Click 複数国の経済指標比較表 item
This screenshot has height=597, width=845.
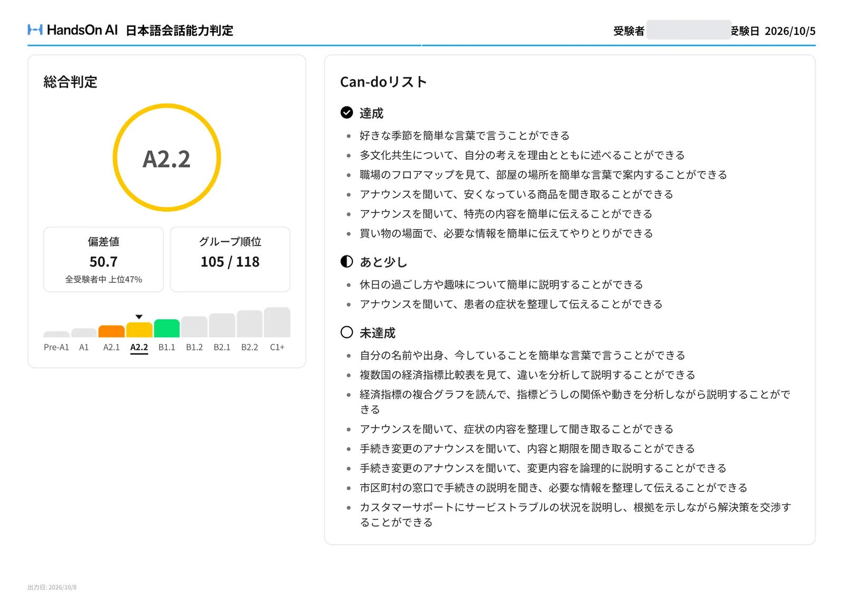pyautogui.click(x=528, y=375)
